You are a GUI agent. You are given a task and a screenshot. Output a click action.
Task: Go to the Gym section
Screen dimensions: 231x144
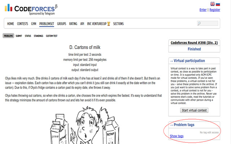pyautogui.click(x=34, y=24)
